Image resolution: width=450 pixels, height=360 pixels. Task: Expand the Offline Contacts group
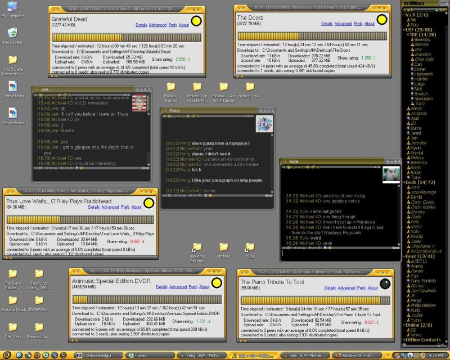(404, 340)
